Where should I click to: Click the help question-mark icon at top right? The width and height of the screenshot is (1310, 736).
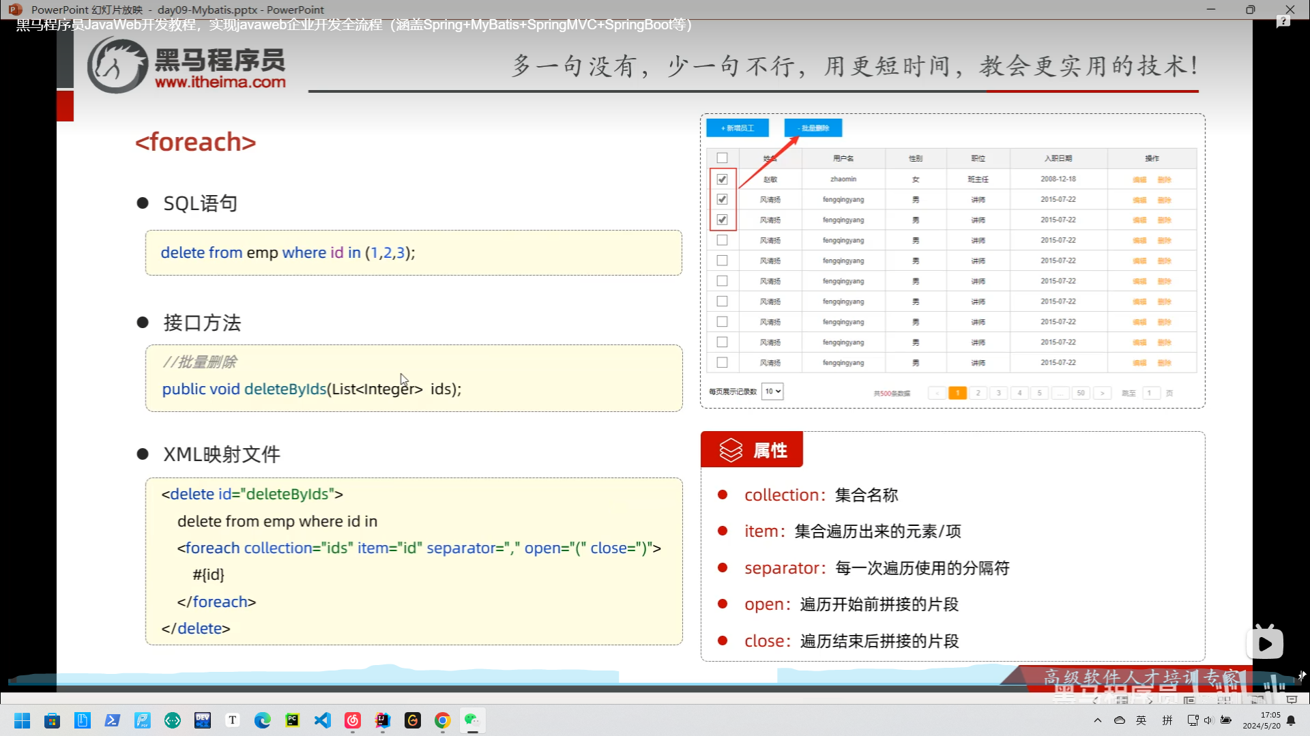[x=1283, y=23]
